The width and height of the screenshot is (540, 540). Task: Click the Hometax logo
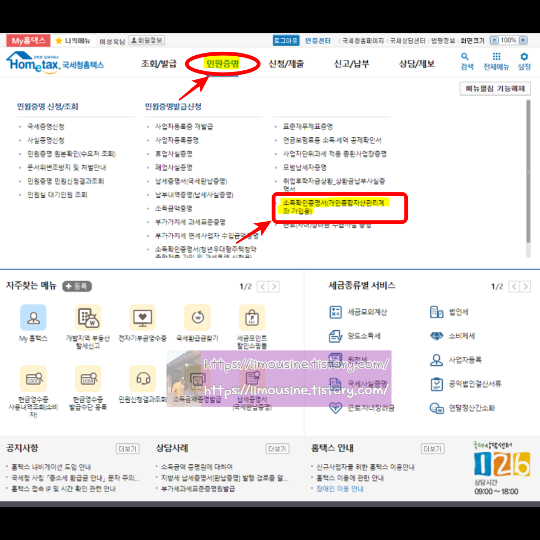55,62
